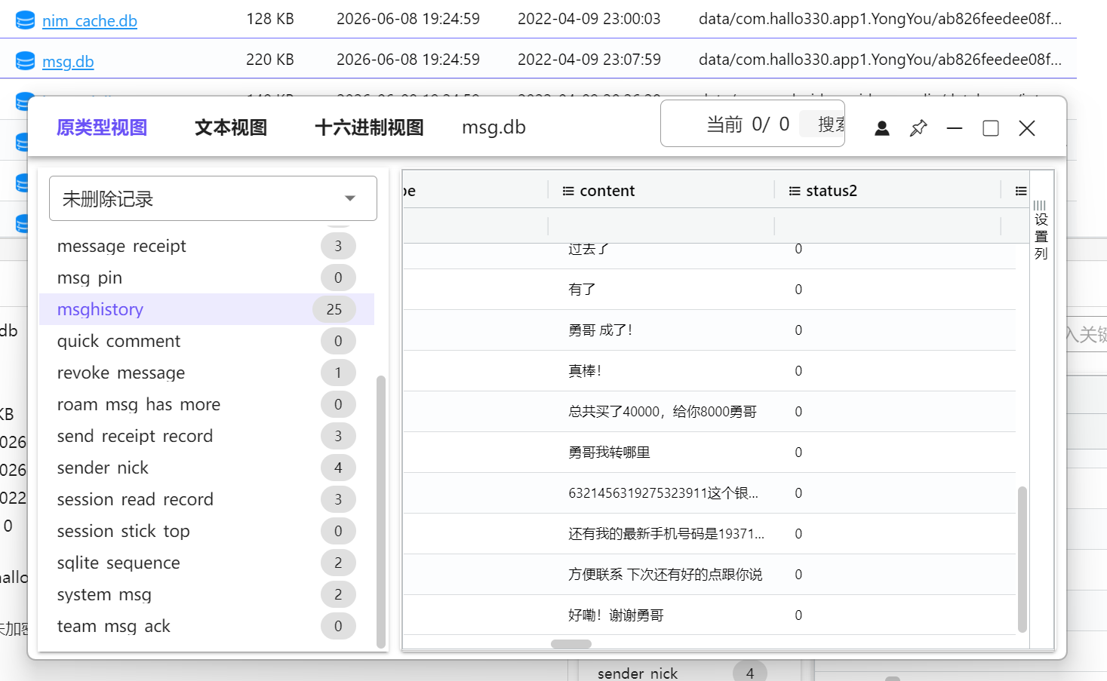Click the status2 column filter field
The width and height of the screenshot is (1107, 681).
(887, 225)
